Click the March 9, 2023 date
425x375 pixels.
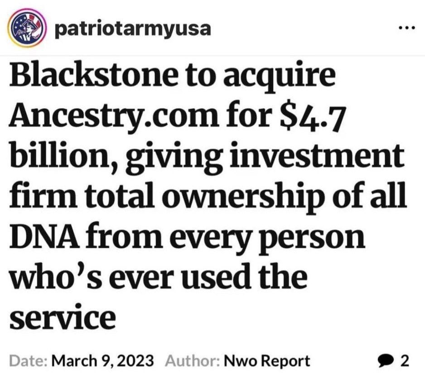102,361
